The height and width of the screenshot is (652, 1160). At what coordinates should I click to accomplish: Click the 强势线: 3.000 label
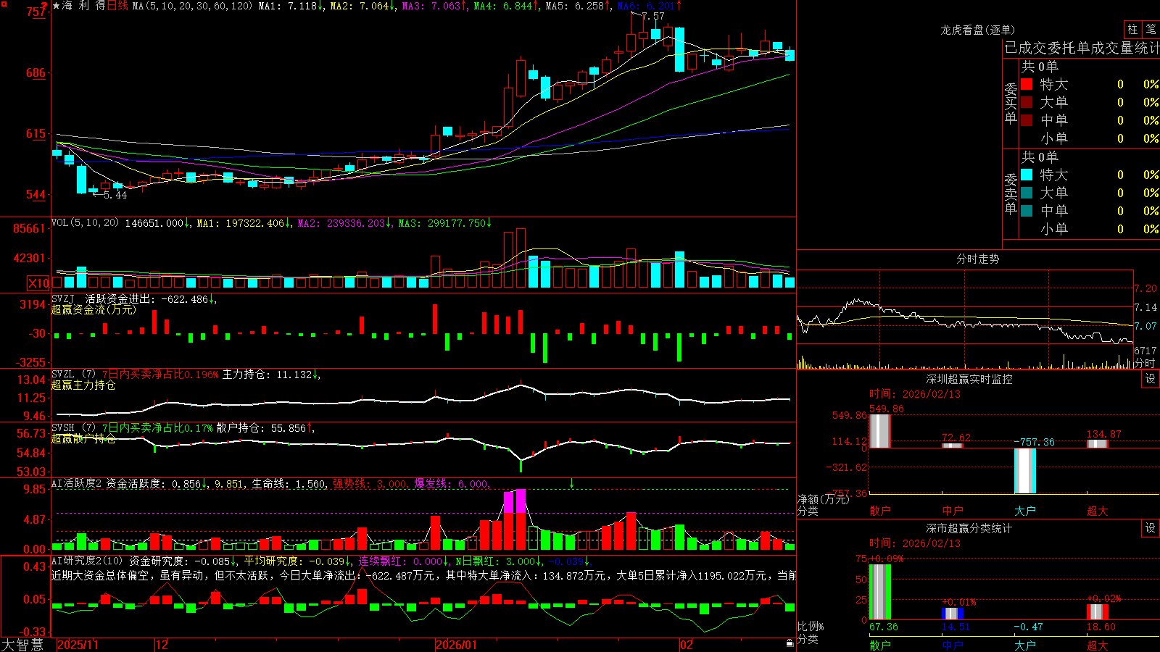pyautogui.click(x=370, y=483)
